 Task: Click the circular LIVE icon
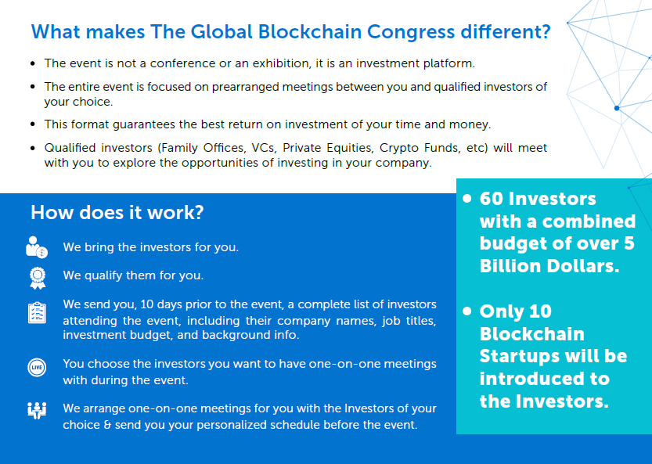click(x=37, y=368)
